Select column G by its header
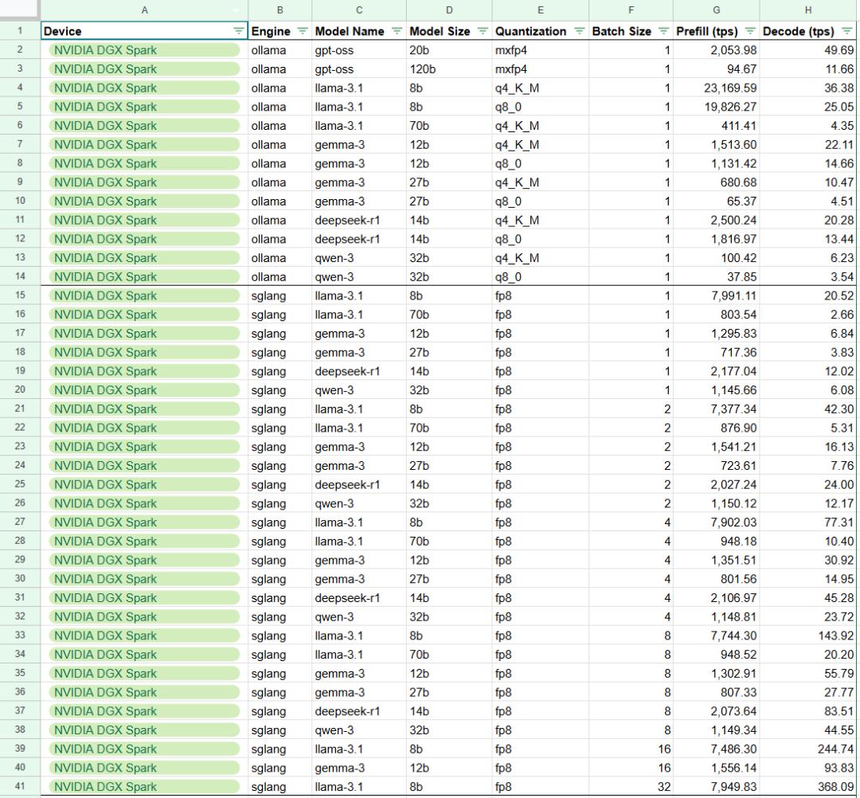The height and width of the screenshot is (798, 860). point(717,10)
